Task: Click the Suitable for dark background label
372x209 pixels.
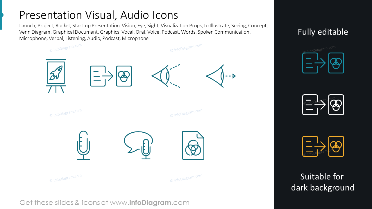Action: pyautogui.click(x=323, y=182)
